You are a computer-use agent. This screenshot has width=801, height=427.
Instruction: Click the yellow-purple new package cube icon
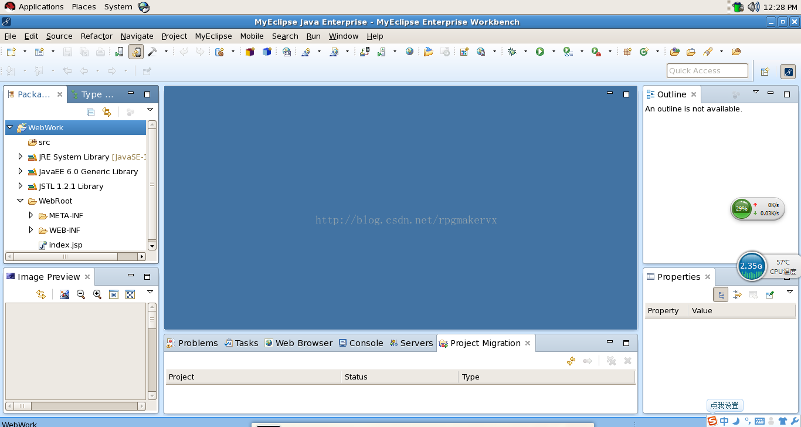(250, 52)
